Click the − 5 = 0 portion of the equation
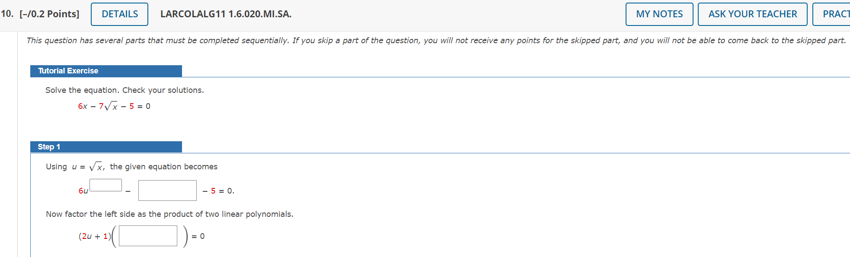This screenshot has height=257, width=850. 217,190
